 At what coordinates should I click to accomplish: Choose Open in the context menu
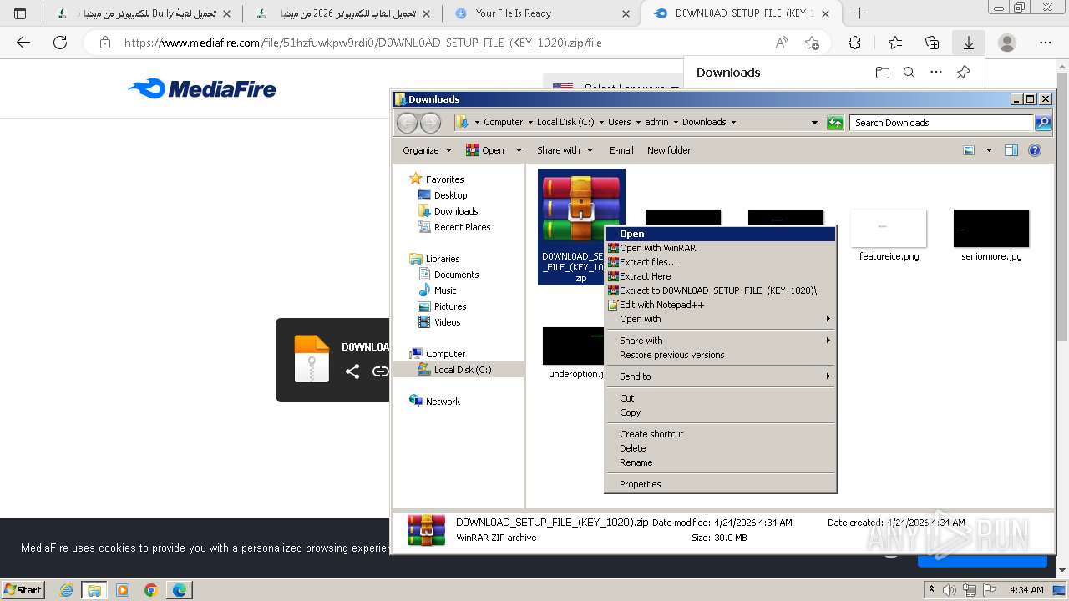(x=720, y=234)
